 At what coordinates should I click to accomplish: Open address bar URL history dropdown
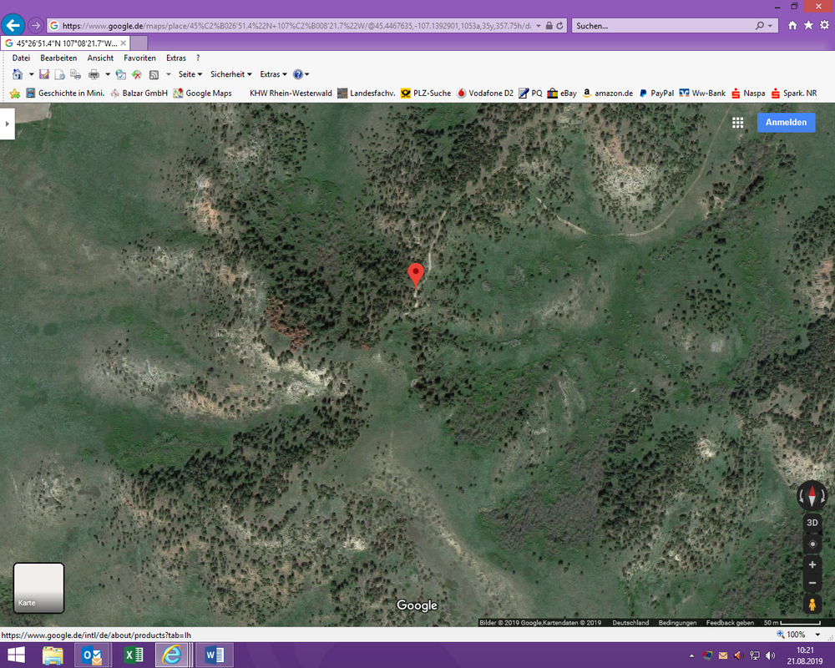539,26
